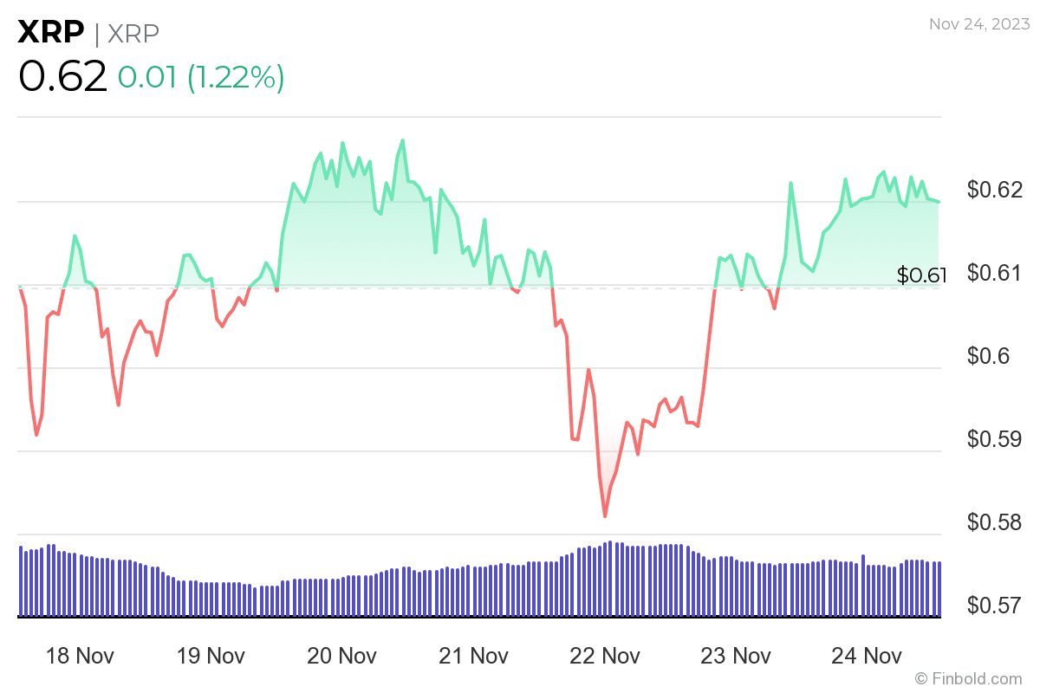Click the $0.58 price axis label
The image size is (1040, 693).
tap(995, 522)
